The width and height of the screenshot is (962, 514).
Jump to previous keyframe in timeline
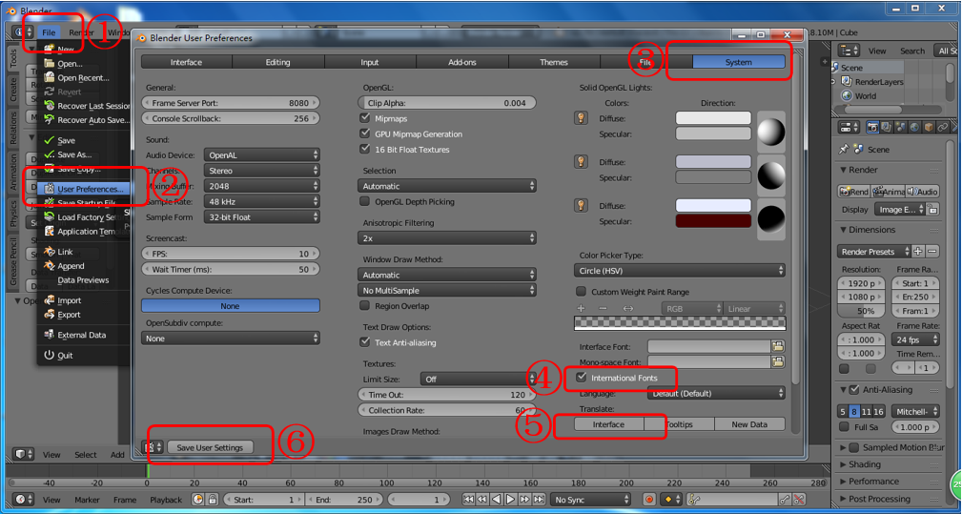[482, 500]
